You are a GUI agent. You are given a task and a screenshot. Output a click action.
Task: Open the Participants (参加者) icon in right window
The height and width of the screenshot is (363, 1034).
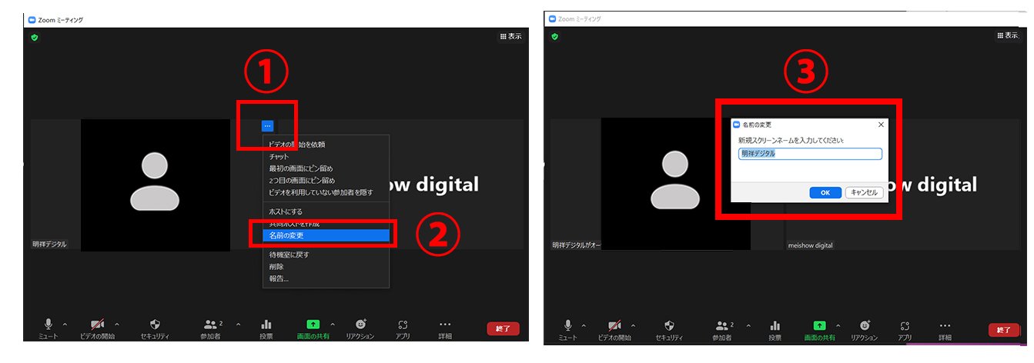pos(722,325)
